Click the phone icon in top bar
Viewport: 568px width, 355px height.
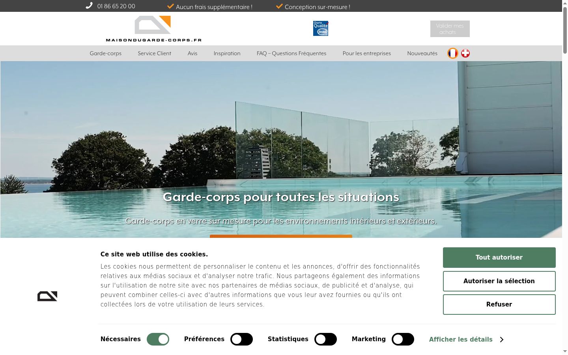89,6
